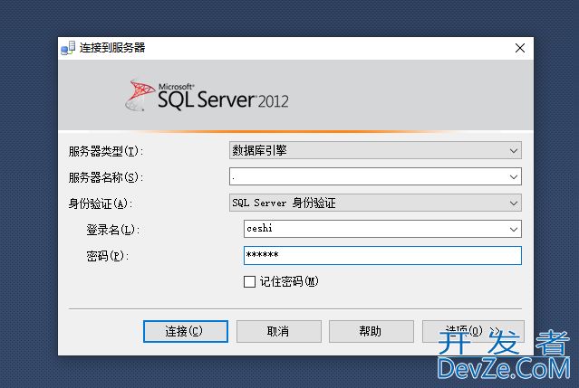Click the SQL Server 2012 logo
This screenshot has width=579, height=388.
coord(207,95)
